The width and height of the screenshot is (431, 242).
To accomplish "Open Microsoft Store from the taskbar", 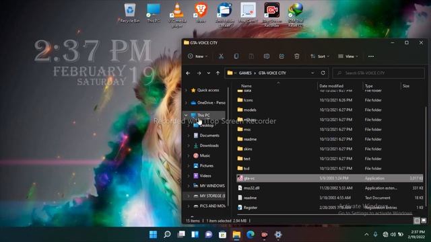I will tap(223, 235).
